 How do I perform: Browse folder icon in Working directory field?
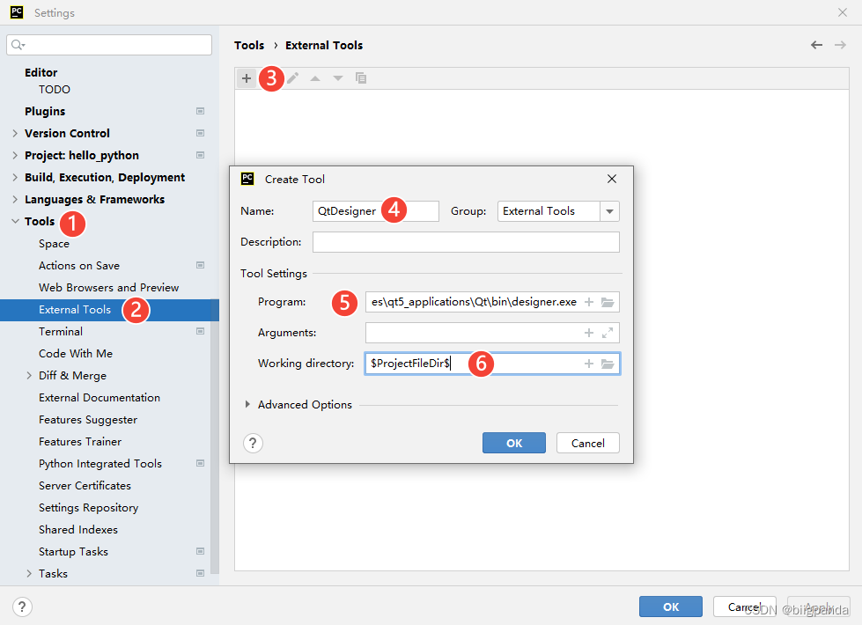[x=608, y=364]
